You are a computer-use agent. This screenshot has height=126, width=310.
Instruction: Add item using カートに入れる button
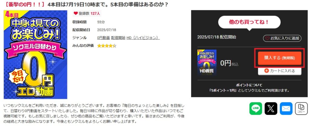point(279,71)
